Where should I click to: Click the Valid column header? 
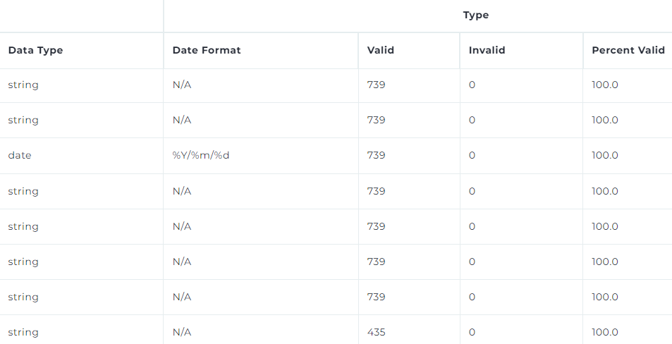click(381, 50)
